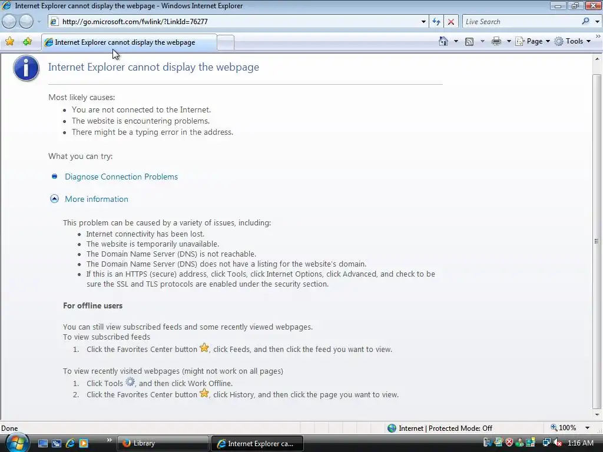Click 'Internet | Protected Mode: Off' status text
This screenshot has width=603, height=452.
click(445, 428)
